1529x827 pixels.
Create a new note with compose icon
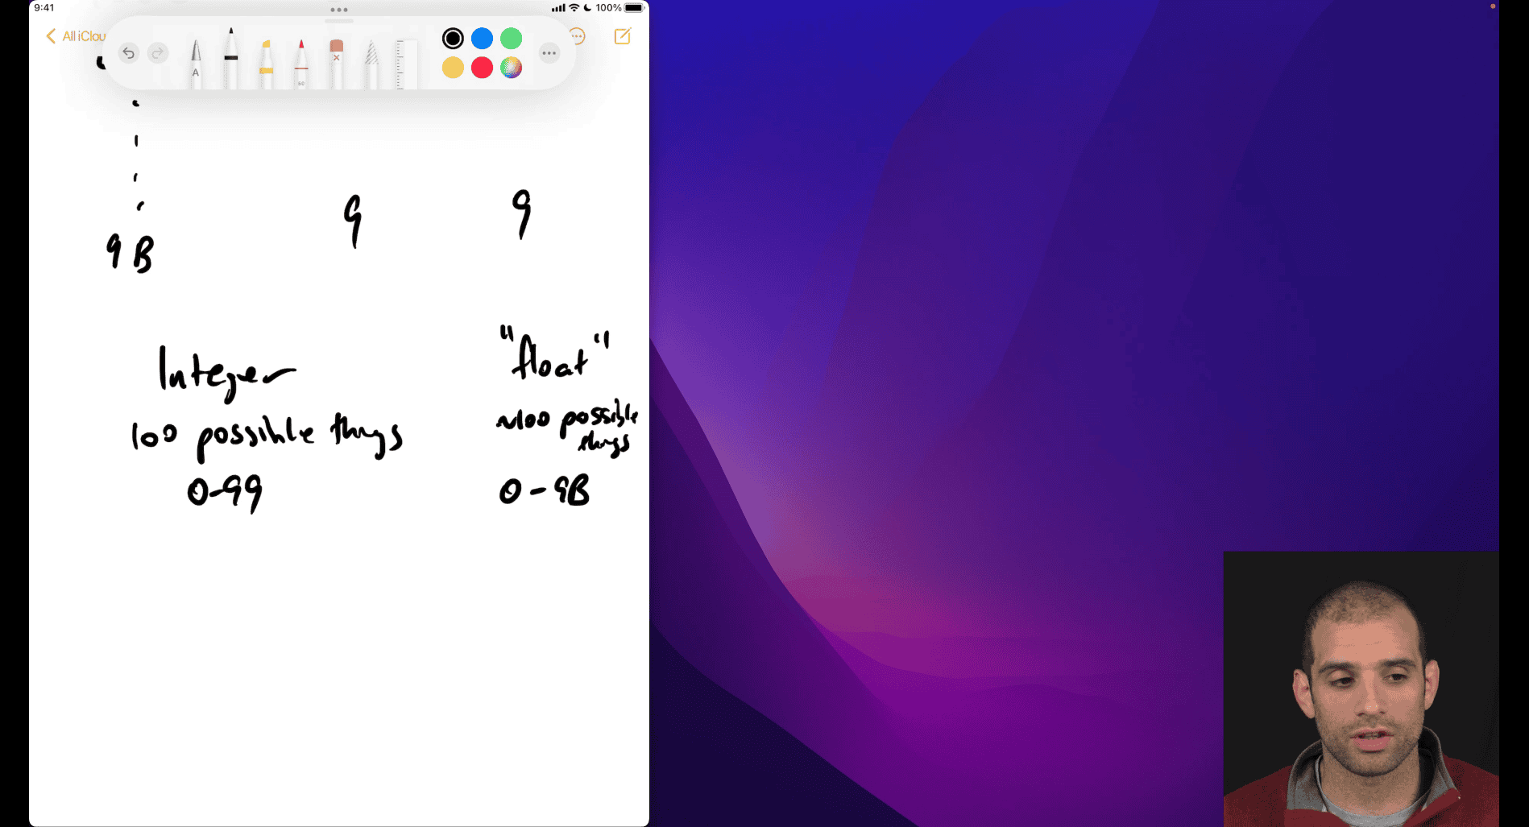click(623, 36)
